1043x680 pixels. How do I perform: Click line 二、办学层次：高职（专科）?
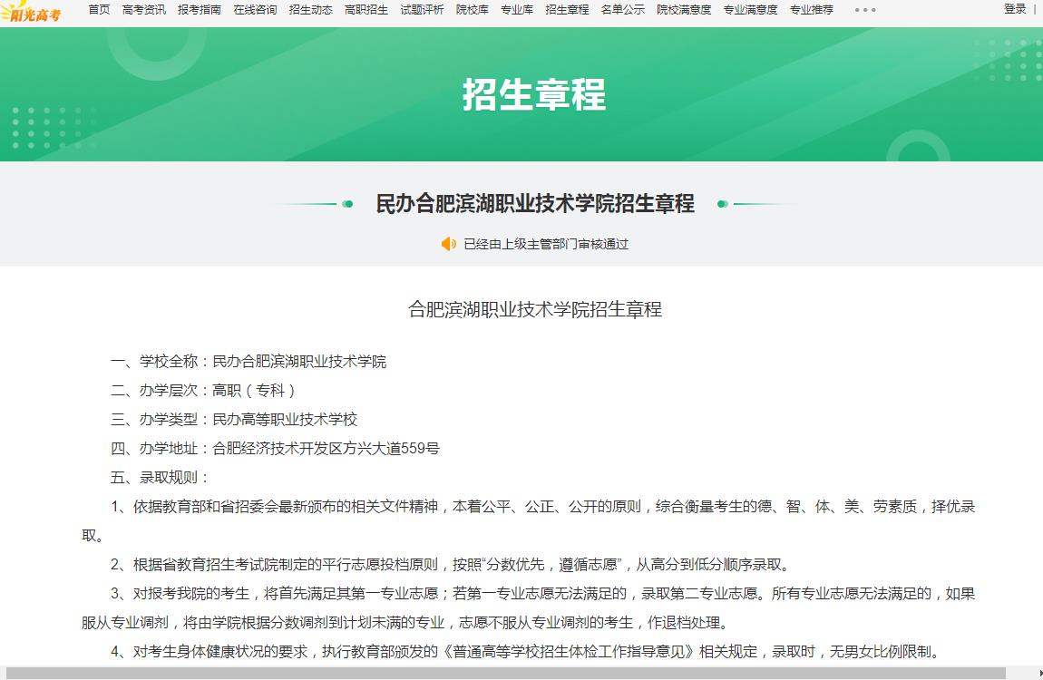click(203, 390)
